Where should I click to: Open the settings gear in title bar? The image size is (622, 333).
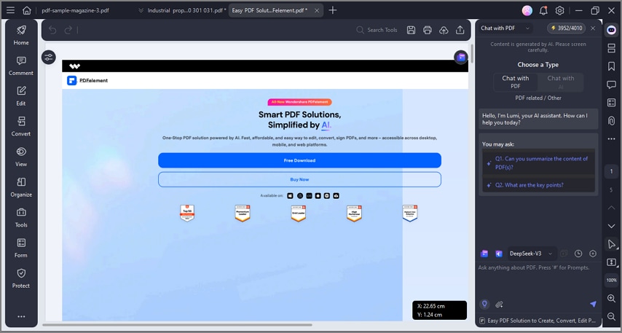[x=559, y=11]
